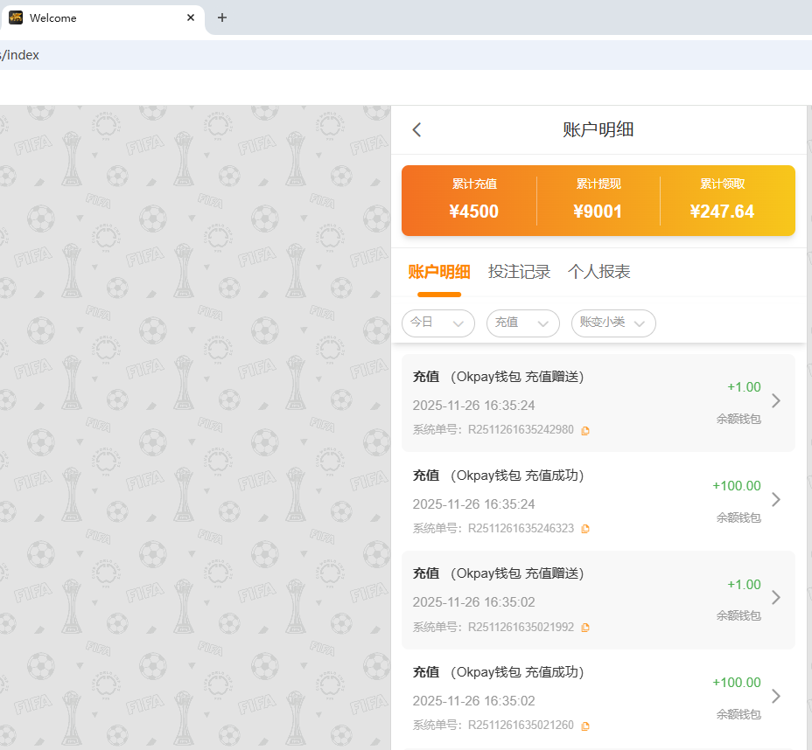Image resolution: width=812 pixels, height=750 pixels.
Task: Switch to the 个人报表 tab
Action: coord(598,272)
